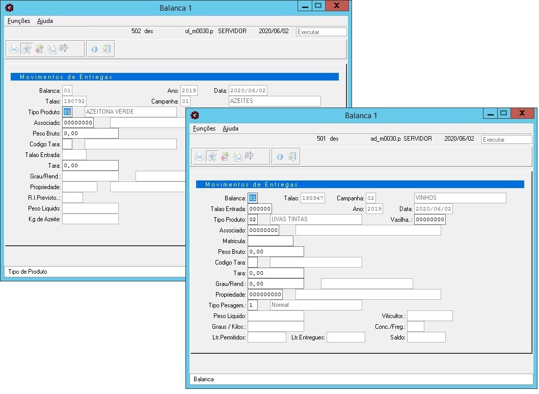
Task: Open Funções menu in the front window
Action: 204,128
